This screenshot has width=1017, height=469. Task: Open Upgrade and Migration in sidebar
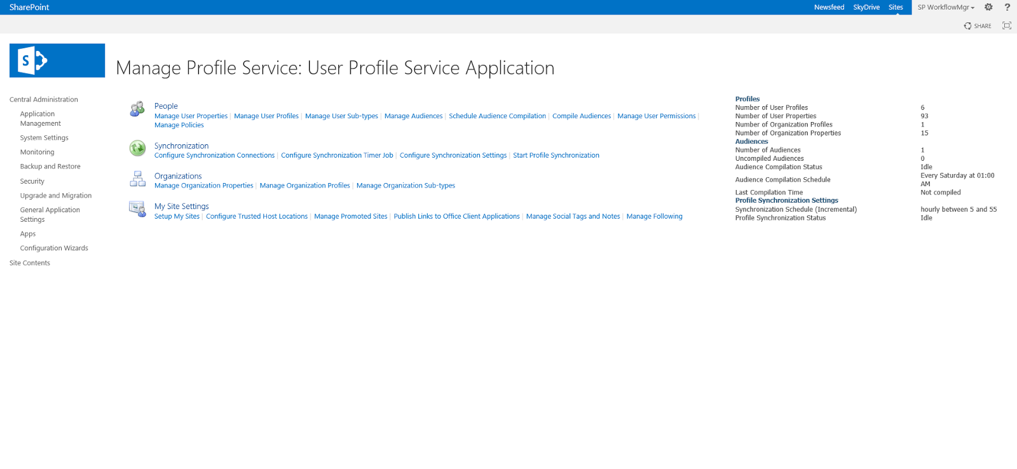tap(56, 196)
